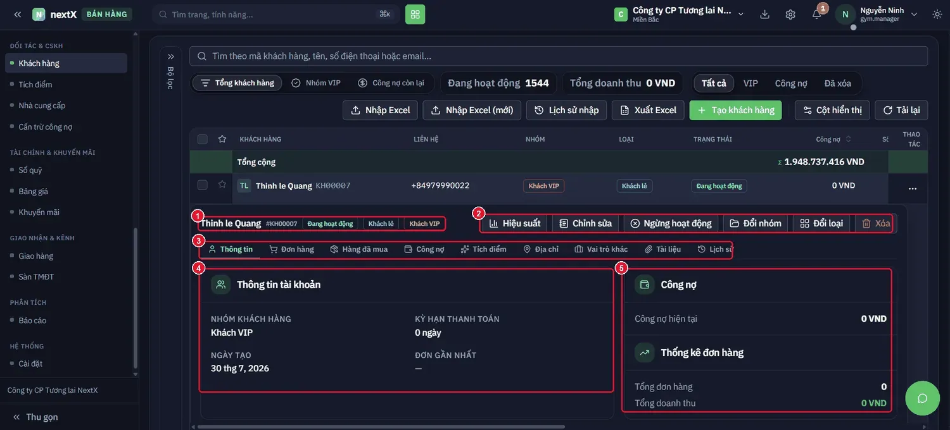Open the download icon in the header
The image size is (950, 430).
(x=764, y=14)
